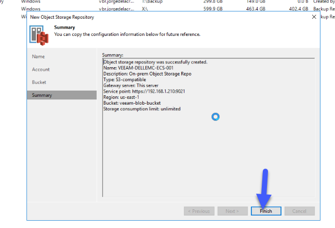Screen dimensions: 335x228
Task: Close the New Object Storage Repository dialog
Action: pos(314,17)
